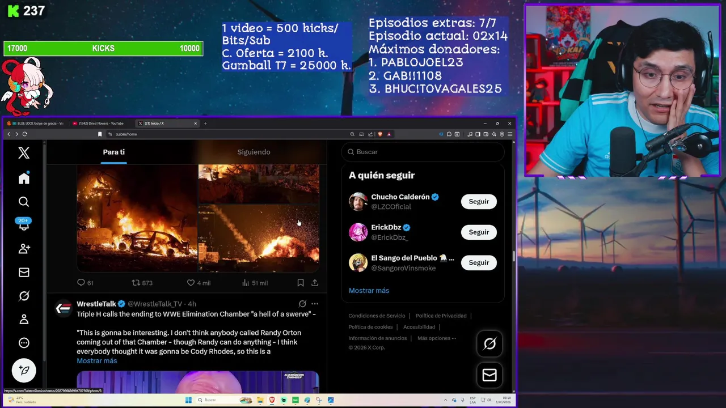Open the Communities people icon in sidebar
Screen dimensions: 726x408
click(24, 249)
